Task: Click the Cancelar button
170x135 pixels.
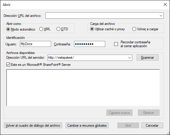Action: pos(152,126)
